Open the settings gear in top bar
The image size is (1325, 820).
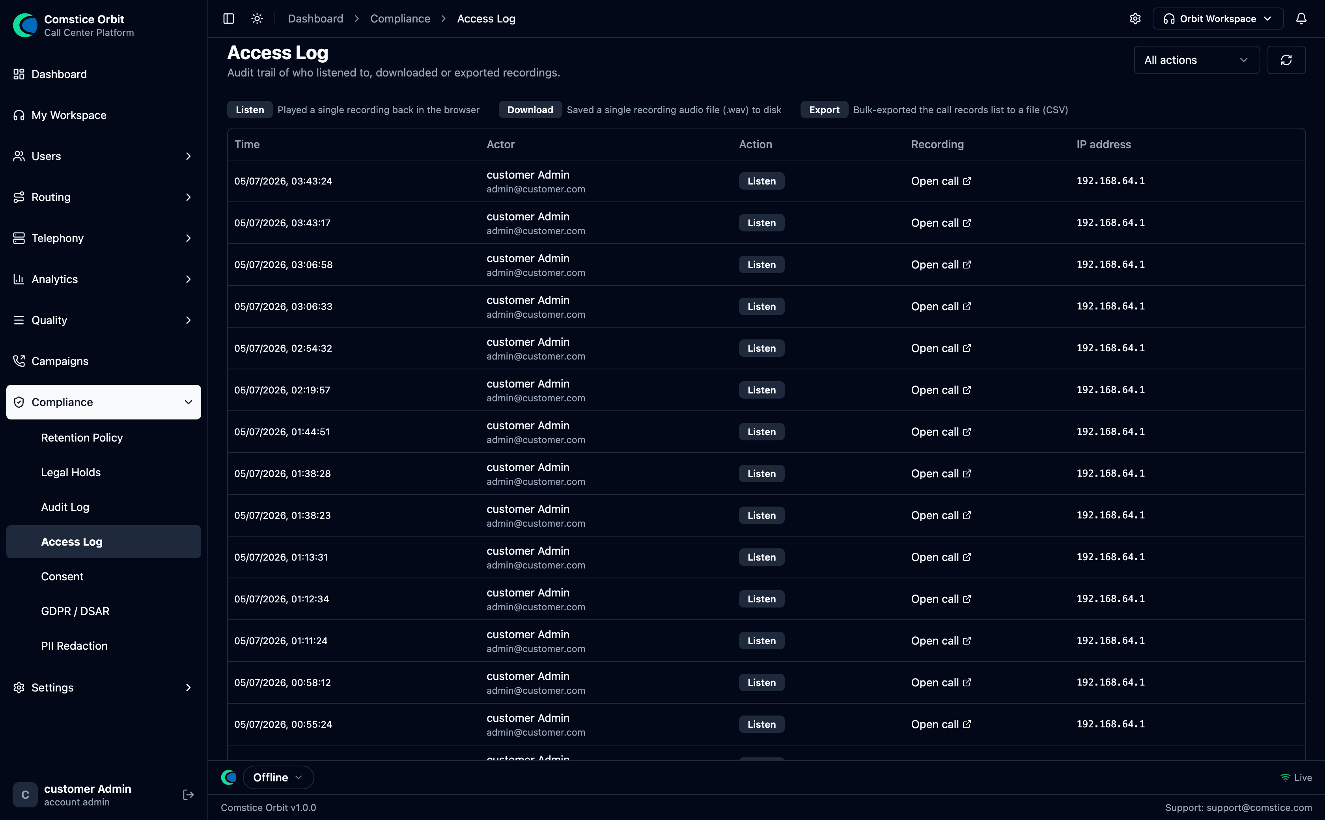point(1135,19)
